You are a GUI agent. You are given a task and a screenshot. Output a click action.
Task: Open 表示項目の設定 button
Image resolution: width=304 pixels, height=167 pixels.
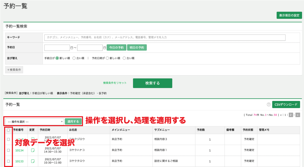289,15
